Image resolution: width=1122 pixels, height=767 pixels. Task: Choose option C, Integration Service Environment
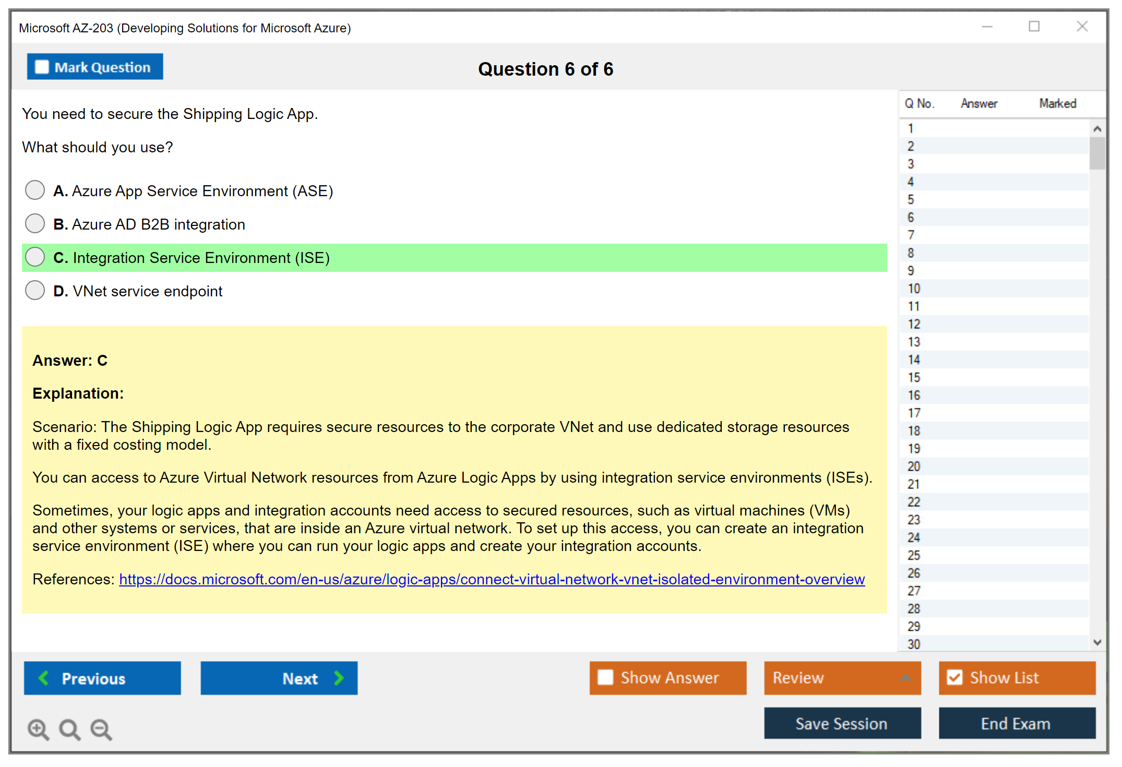click(x=35, y=257)
